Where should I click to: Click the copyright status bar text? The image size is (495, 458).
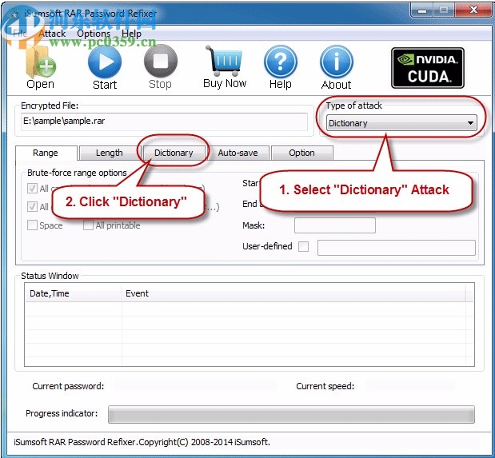pos(142,442)
